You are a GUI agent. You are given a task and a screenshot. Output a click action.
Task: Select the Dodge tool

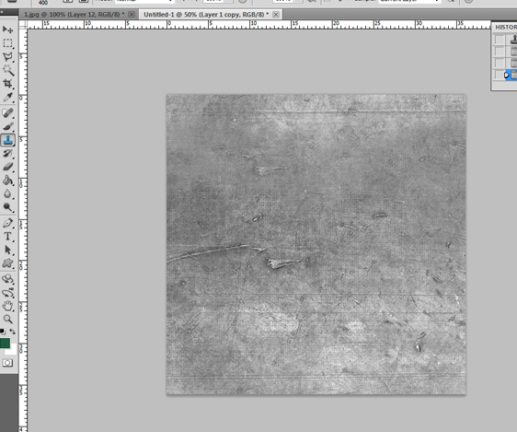7,207
